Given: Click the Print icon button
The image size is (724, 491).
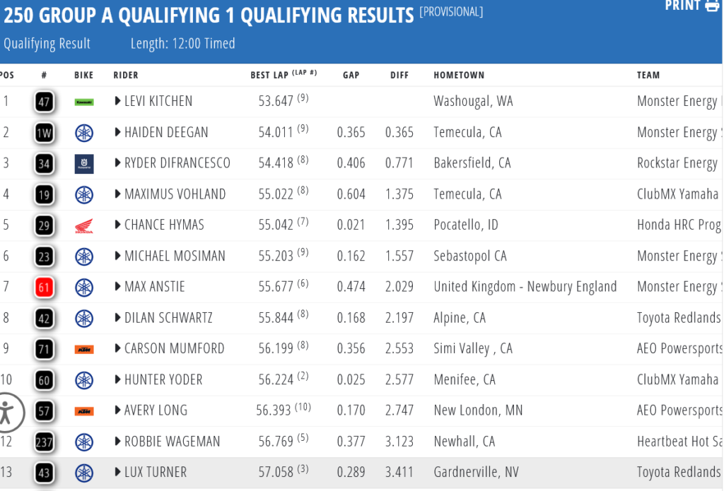Looking at the screenshot, I should (x=712, y=6).
